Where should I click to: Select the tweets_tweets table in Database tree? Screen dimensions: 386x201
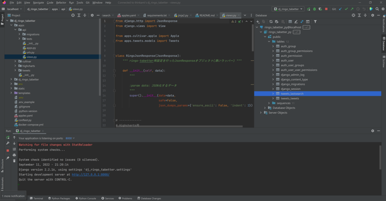(290, 98)
